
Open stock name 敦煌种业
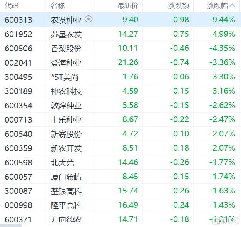point(66,106)
